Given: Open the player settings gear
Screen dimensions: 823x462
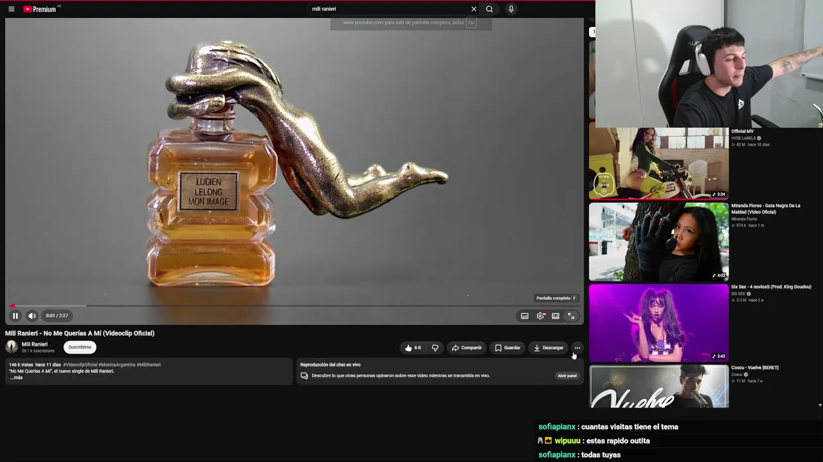Looking at the screenshot, I should [x=541, y=316].
